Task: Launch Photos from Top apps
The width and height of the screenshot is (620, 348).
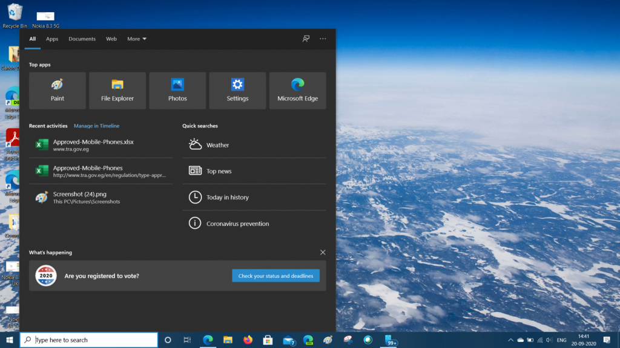Action: coord(177,90)
